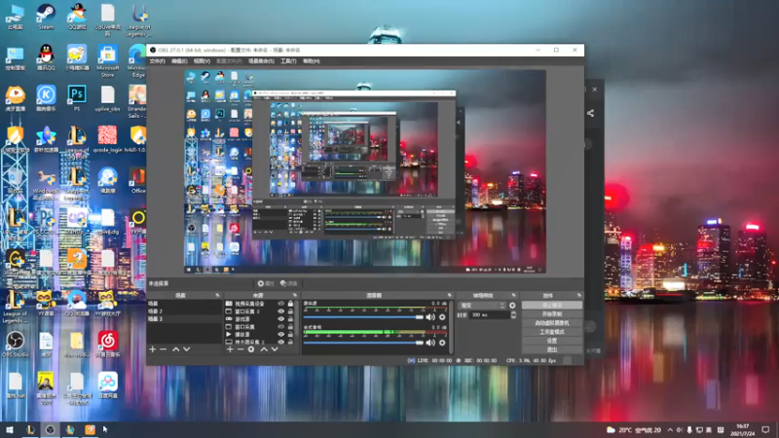
Task: Toggle visibility of gamepad-icon source row
Action: point(280,319)
